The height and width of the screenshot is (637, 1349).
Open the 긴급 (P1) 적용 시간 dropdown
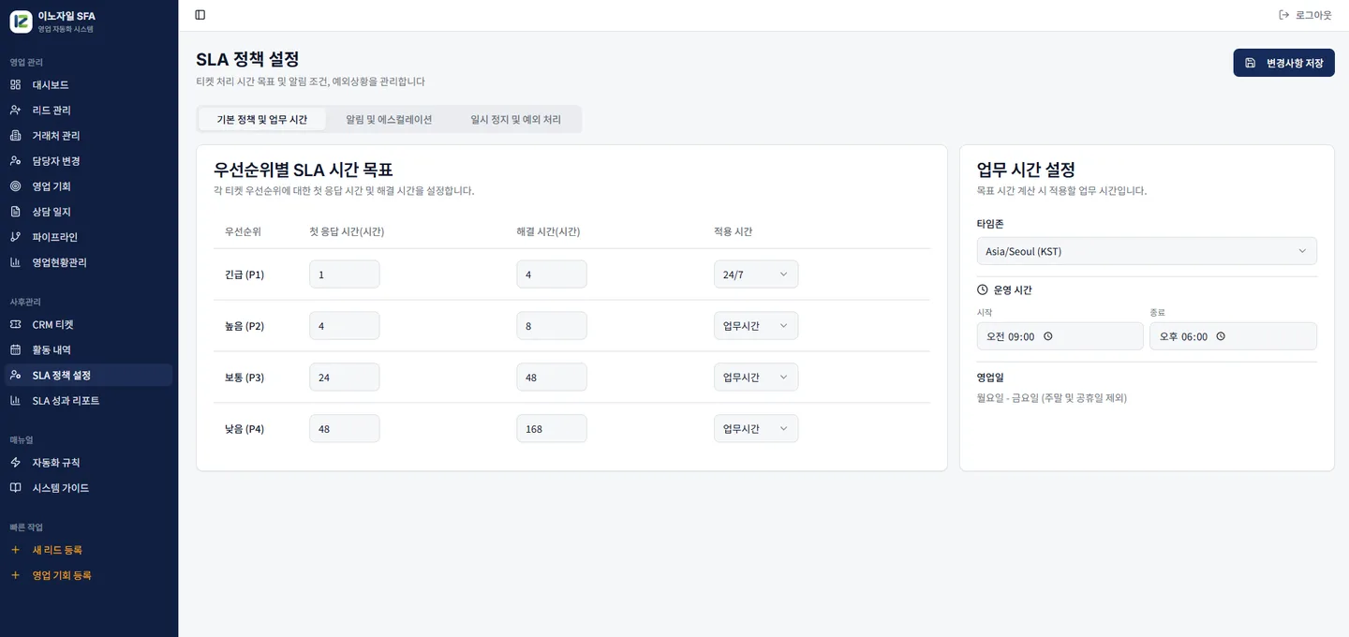(x=756, y=274)
